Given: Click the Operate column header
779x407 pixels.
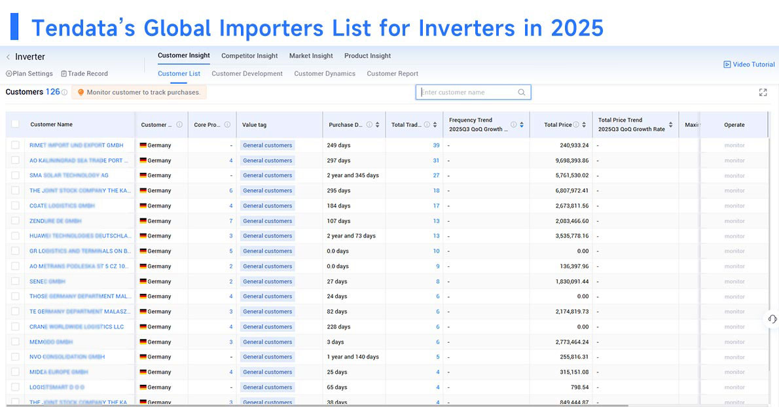Looking at the screenshot, I should pyautogui.click(x=734, y=124).
